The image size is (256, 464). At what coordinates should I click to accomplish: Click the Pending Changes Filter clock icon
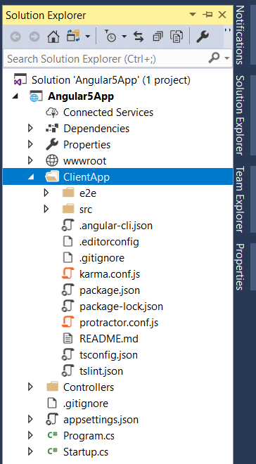click(x=110, y=37)
